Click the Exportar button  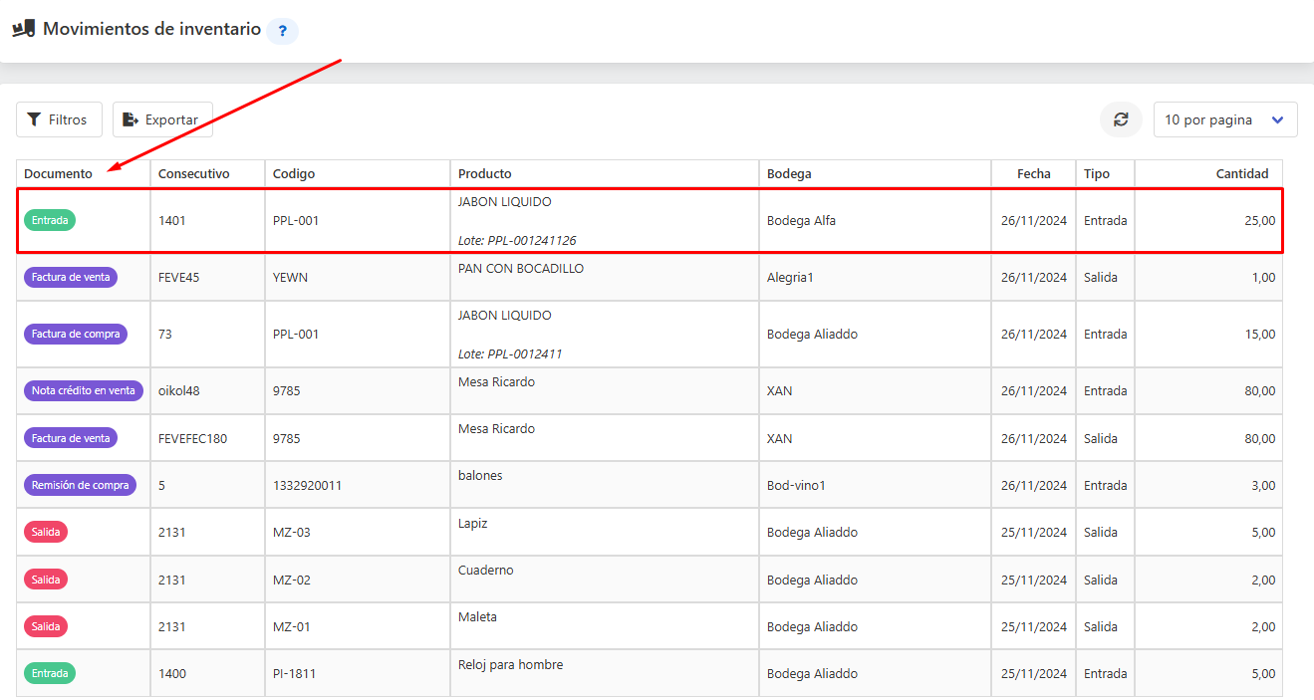coord(162,119)
